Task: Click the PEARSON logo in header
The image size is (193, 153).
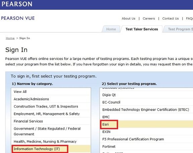Action: 17,4
